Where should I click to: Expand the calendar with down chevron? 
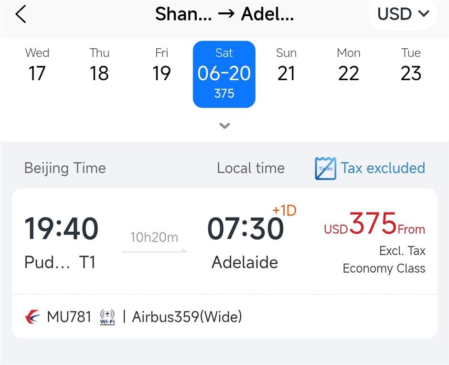coord(224,126)
